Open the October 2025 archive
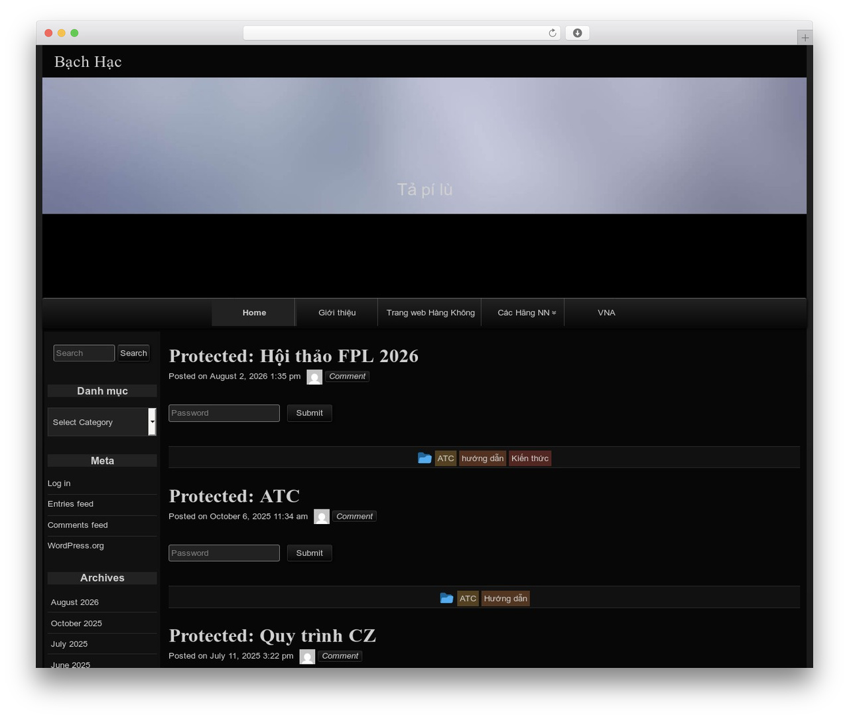The width and height of the screenshot is (849, 719). click(x=76, y=623)
